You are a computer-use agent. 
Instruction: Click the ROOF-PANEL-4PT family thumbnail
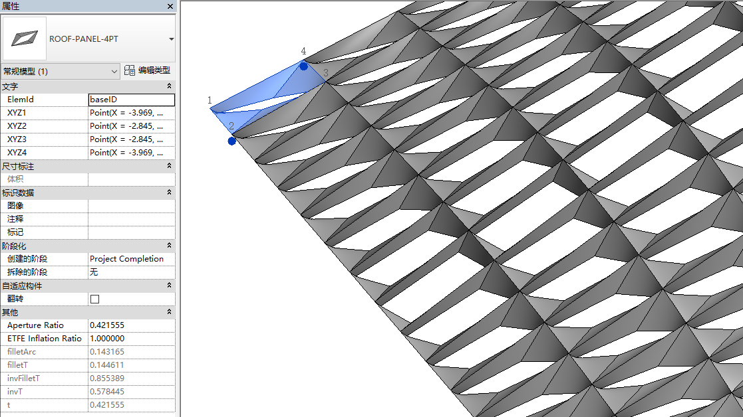(25, 39)
